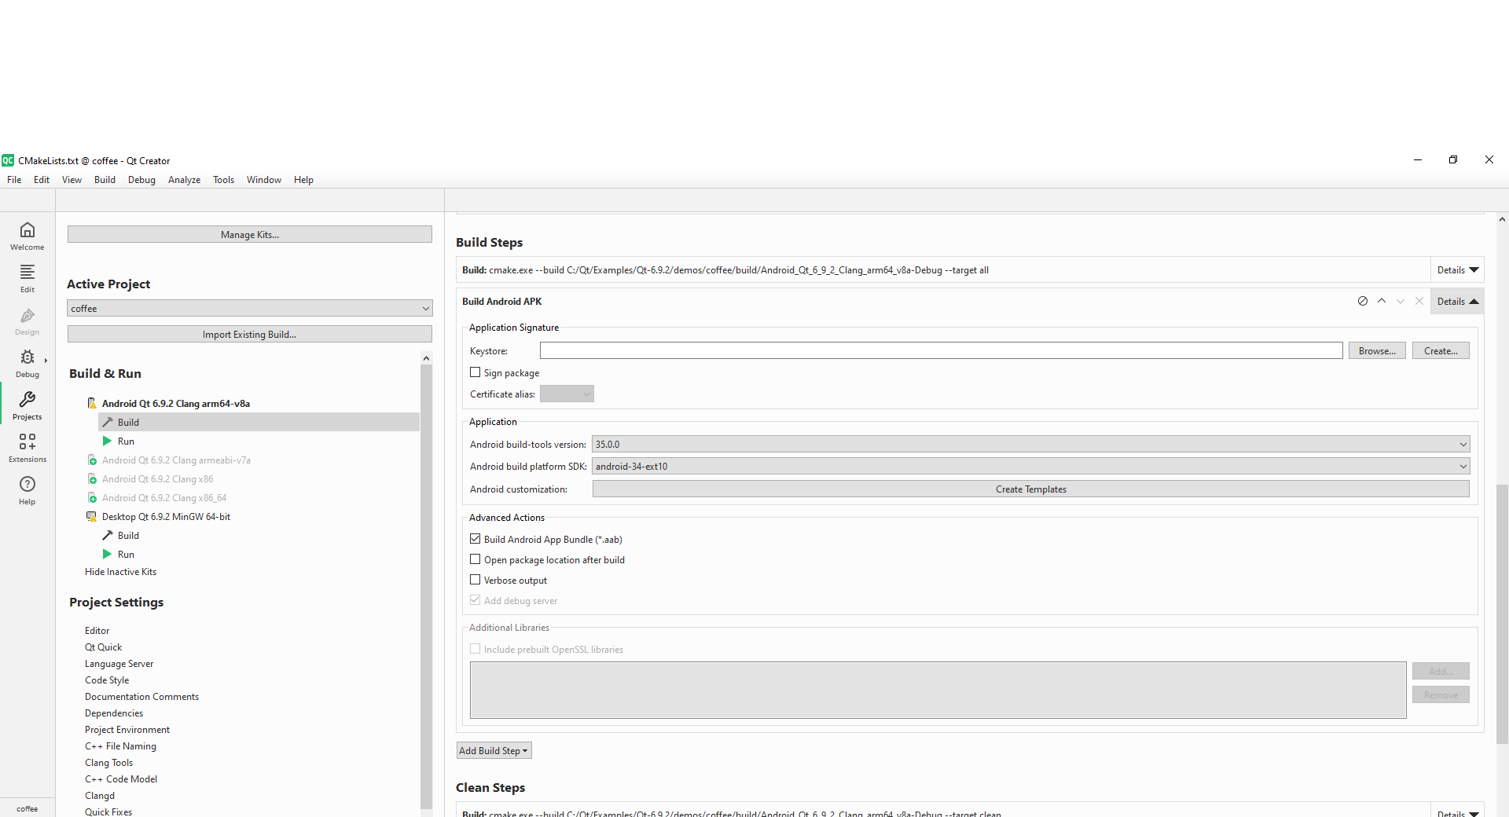Toggle the Add debug server checkbox
The height and width of the screenshot is (817, 1509).
pos(475,600)
